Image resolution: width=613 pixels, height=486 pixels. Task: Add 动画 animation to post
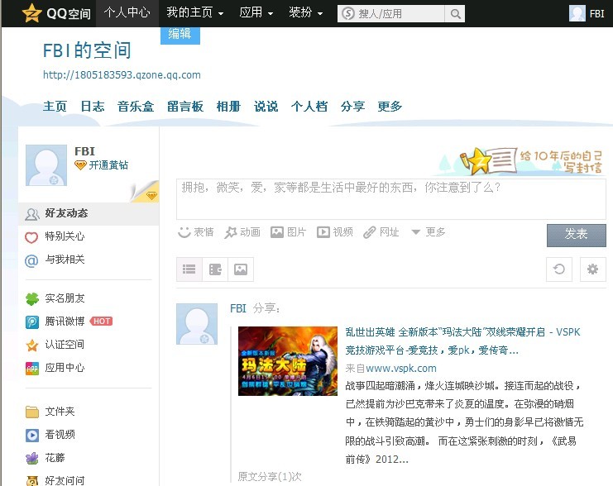tap(242, 232)
